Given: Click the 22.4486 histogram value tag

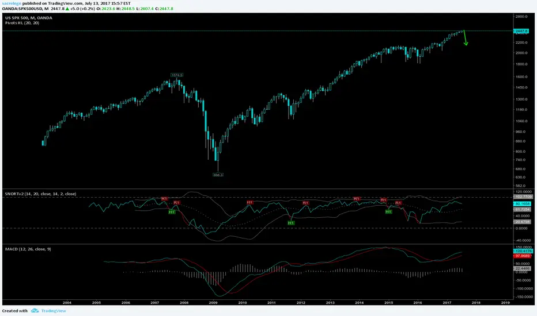Looking at the screenshot, I should 522,268.
